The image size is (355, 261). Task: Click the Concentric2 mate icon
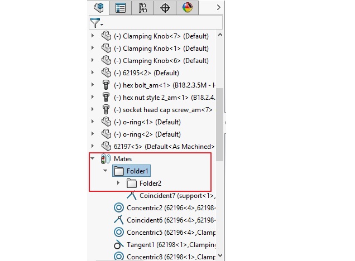point(119,207)
